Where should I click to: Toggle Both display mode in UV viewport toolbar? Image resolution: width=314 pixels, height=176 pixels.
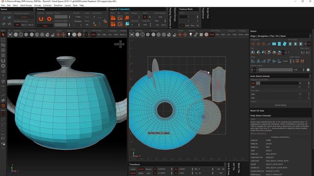(x=212, y=35)
